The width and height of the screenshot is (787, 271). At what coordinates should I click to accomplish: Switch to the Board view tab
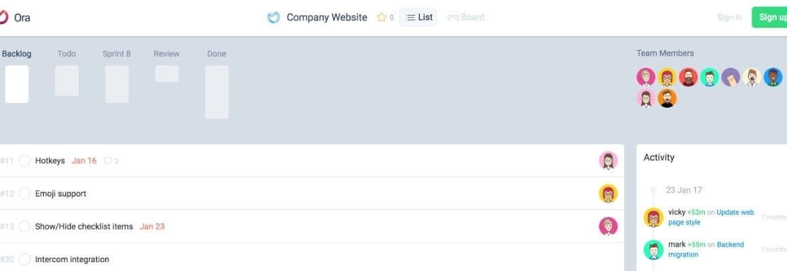[x=465, y=17]
